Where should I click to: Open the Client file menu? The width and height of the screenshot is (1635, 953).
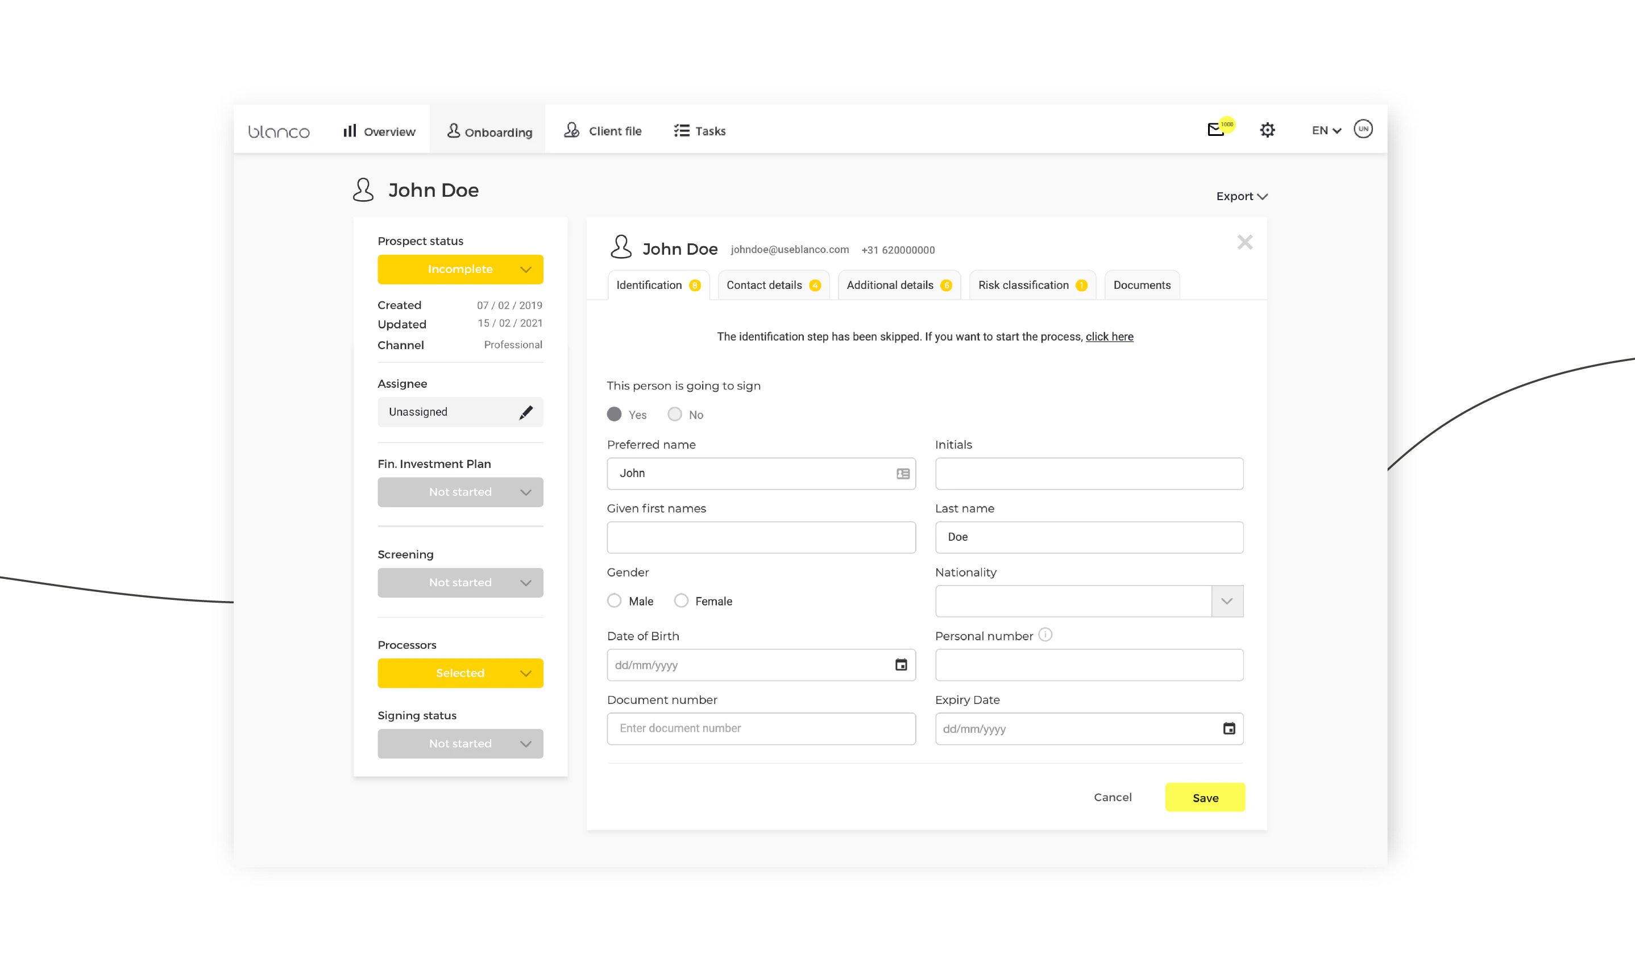pyautogui.click(x=603, y=131)
